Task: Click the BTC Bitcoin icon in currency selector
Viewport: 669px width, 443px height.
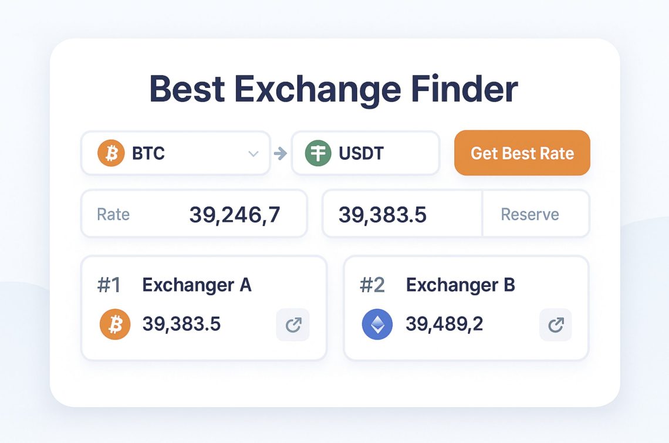Action: pyautogui.click(x=110, y=153)
